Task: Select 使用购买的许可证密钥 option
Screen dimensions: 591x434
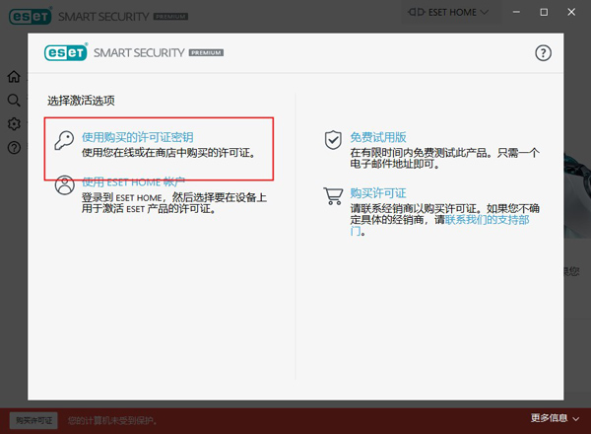Action: 138,137
